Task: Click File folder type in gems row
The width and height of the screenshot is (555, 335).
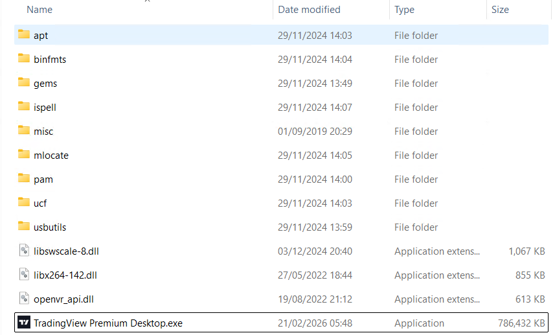Action: click(x=416, y=84)
